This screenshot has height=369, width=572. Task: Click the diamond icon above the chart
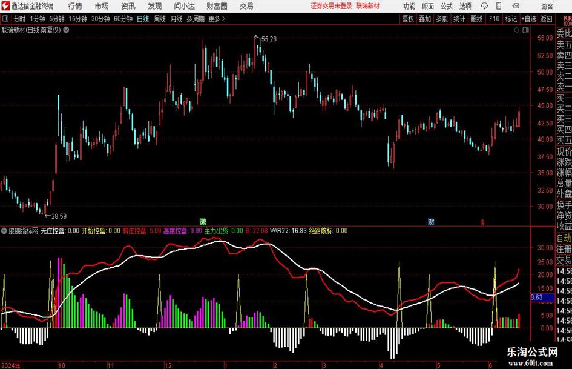[516, 30]
